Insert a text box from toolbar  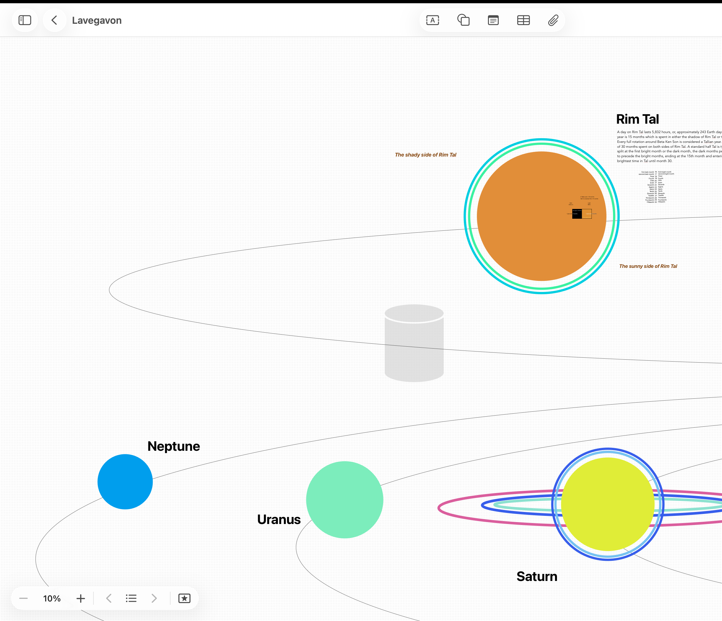click(x=432, y=20)
